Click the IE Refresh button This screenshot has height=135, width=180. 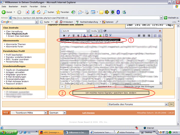coord(33,12)
